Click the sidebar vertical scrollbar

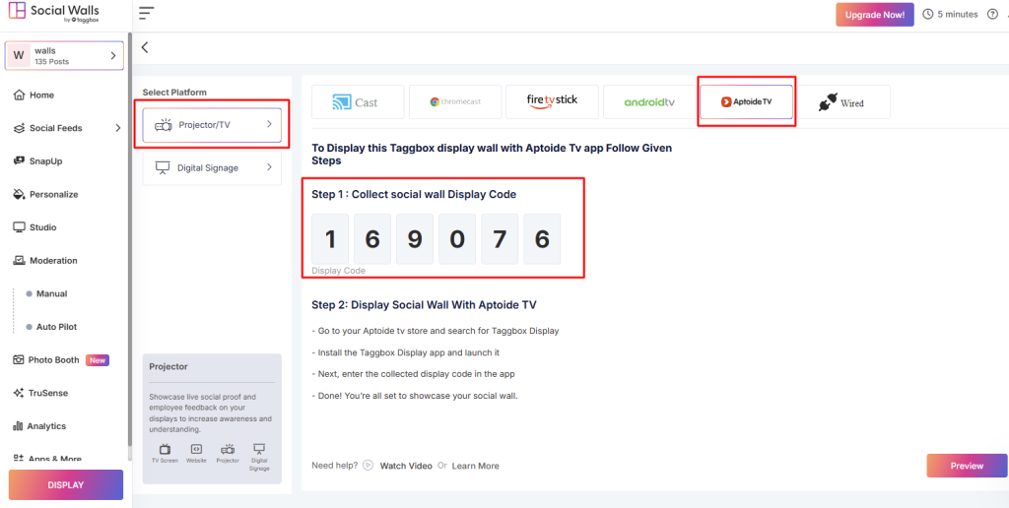129,238
